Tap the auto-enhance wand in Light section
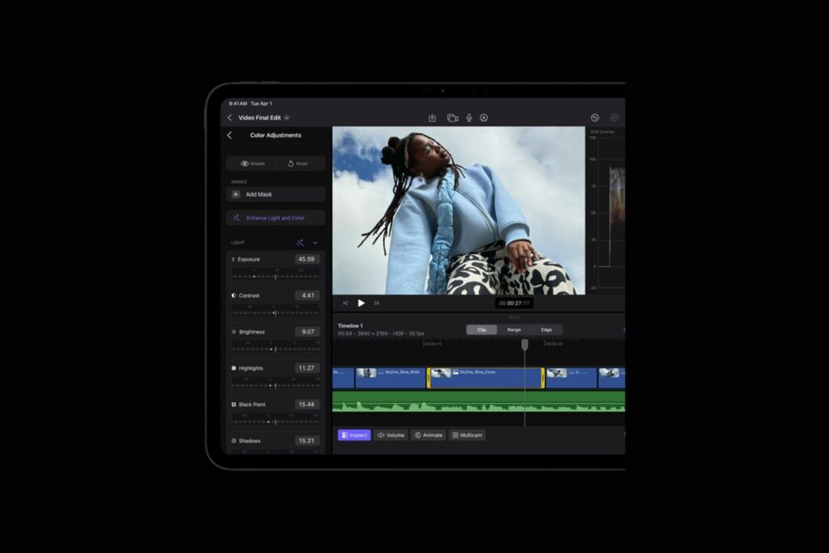The image size is (829, 553). pos(300,243)
